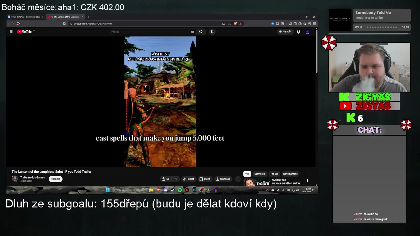Open more actions ellipsis under the video
Viewport: 420px width, 236px height.
238,179
